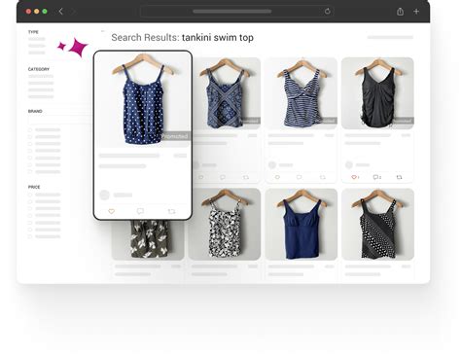Reload the page with the refresh icon

pos(328,12)
